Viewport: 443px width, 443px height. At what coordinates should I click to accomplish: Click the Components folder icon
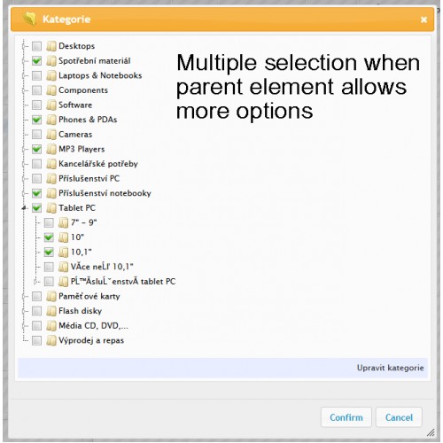[51, 90]
